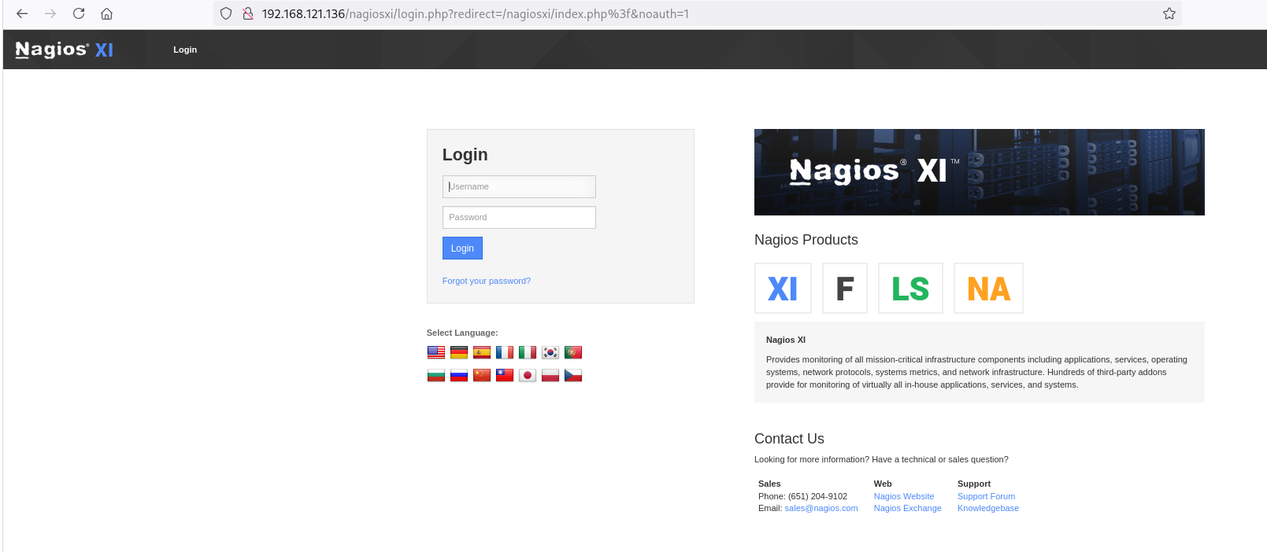Pick the South Korean flag language
Viewport: 1267px width, 552px height.
(550, 352)
